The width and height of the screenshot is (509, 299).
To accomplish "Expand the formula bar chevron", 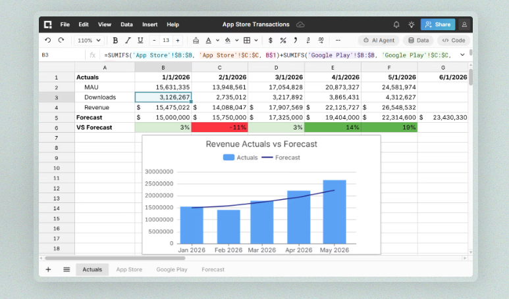I will pos(462,55).
